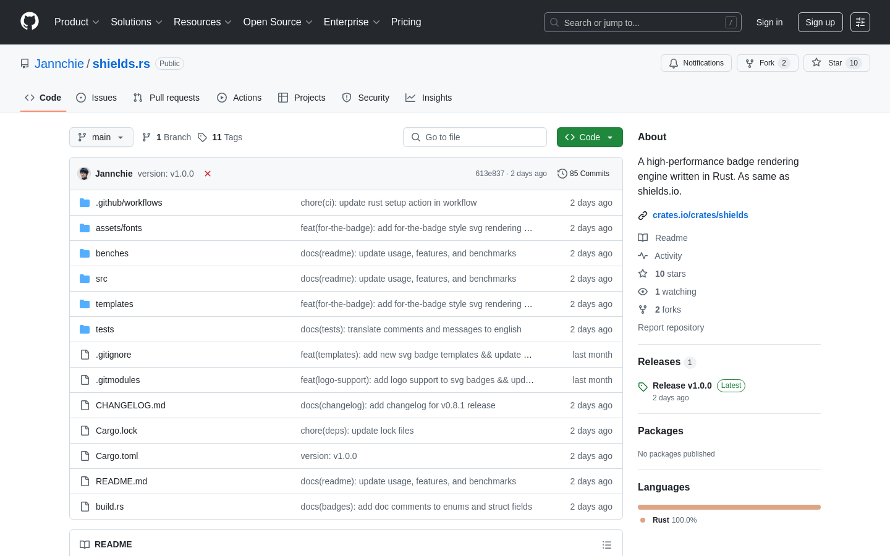Open the Cargo.lock file

coord(116,431)
